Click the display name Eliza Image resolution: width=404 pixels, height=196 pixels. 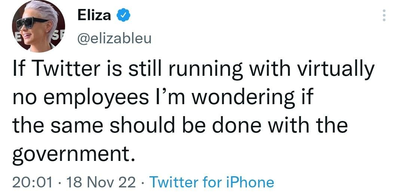pos(94,15)
